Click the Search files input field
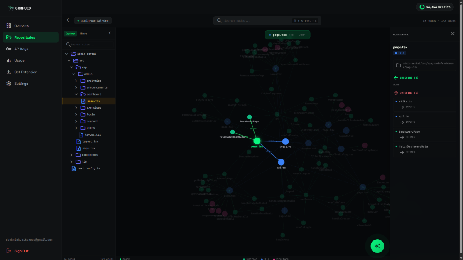Image resolution: width=463 pixels, height=260 pixels. (x=89, y=44)
